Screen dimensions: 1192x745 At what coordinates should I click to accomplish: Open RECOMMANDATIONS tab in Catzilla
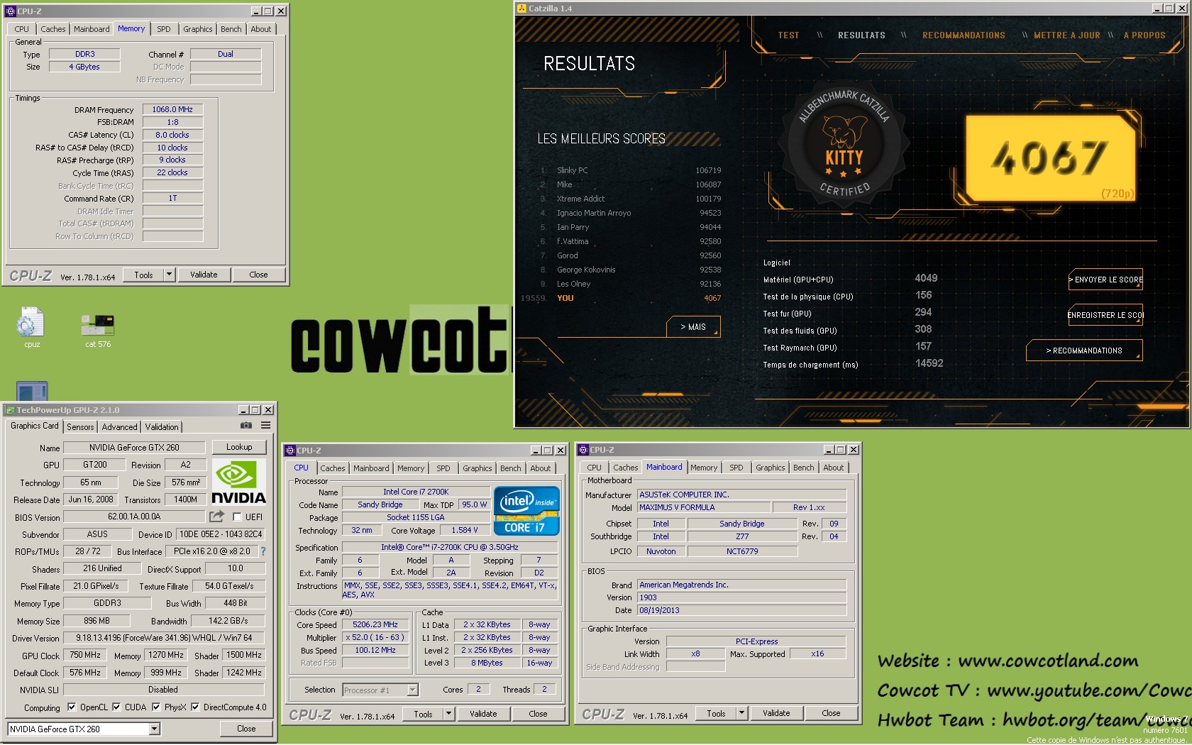coord(964,35)
